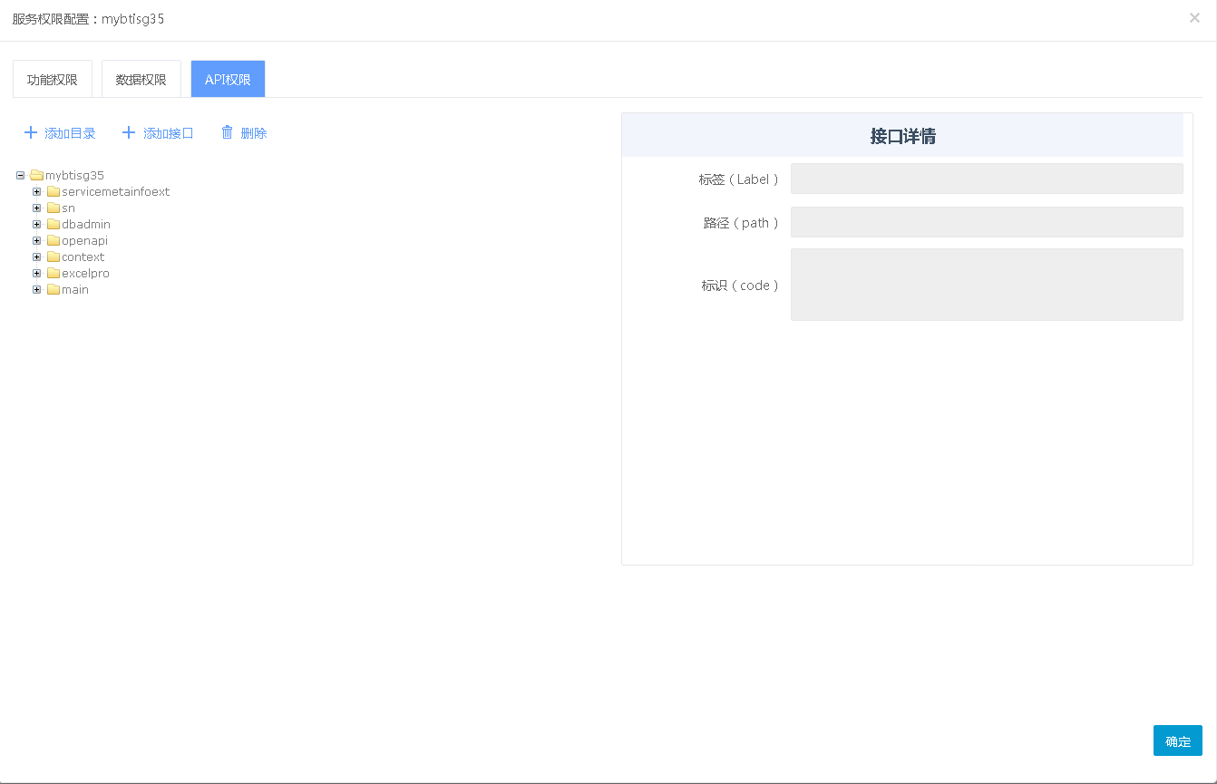Viewport: 1217px width, 784px height.
Task: Click the 路径 (path) input field
Action: click(x=987, y=222)
